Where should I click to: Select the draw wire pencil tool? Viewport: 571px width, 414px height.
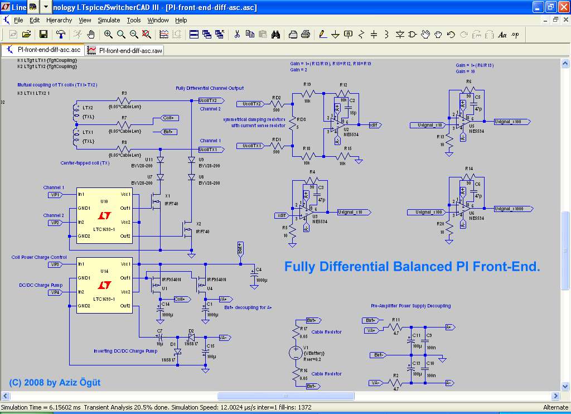(x=322, y=35)
